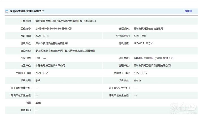Click the 家在深圳 watermark logo

183,108
